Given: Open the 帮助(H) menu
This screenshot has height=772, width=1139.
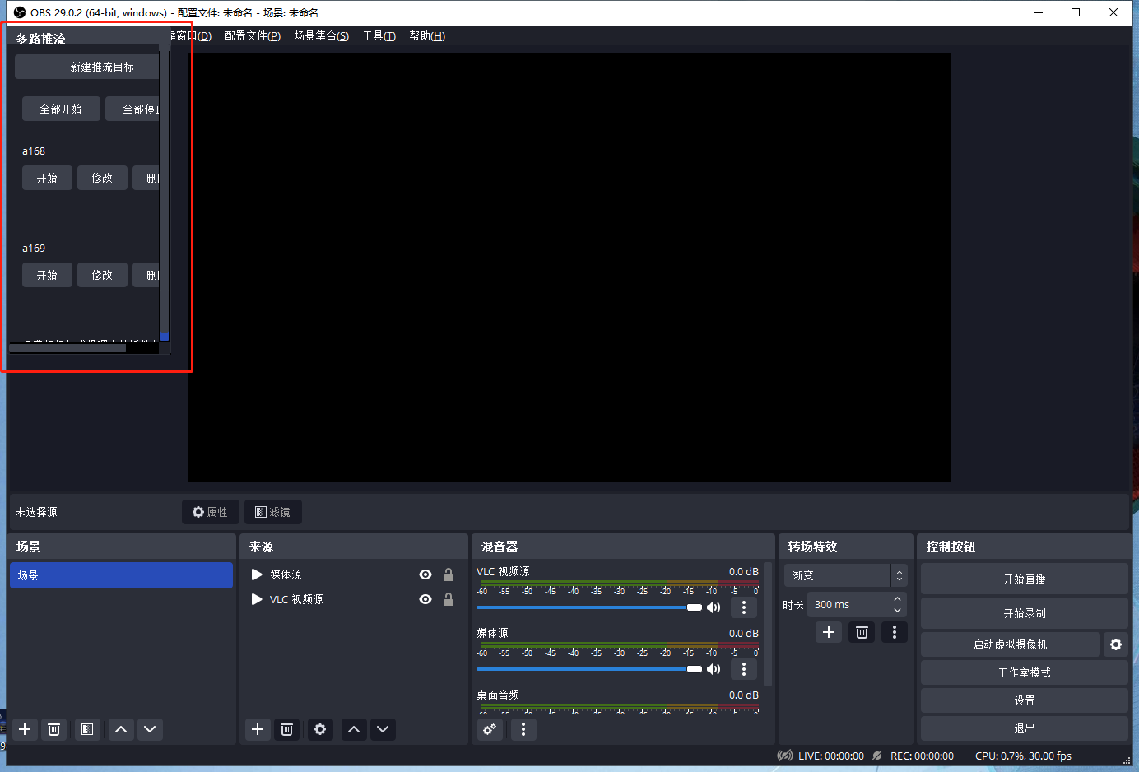Looking at the screenshot, I should [427, 35].
